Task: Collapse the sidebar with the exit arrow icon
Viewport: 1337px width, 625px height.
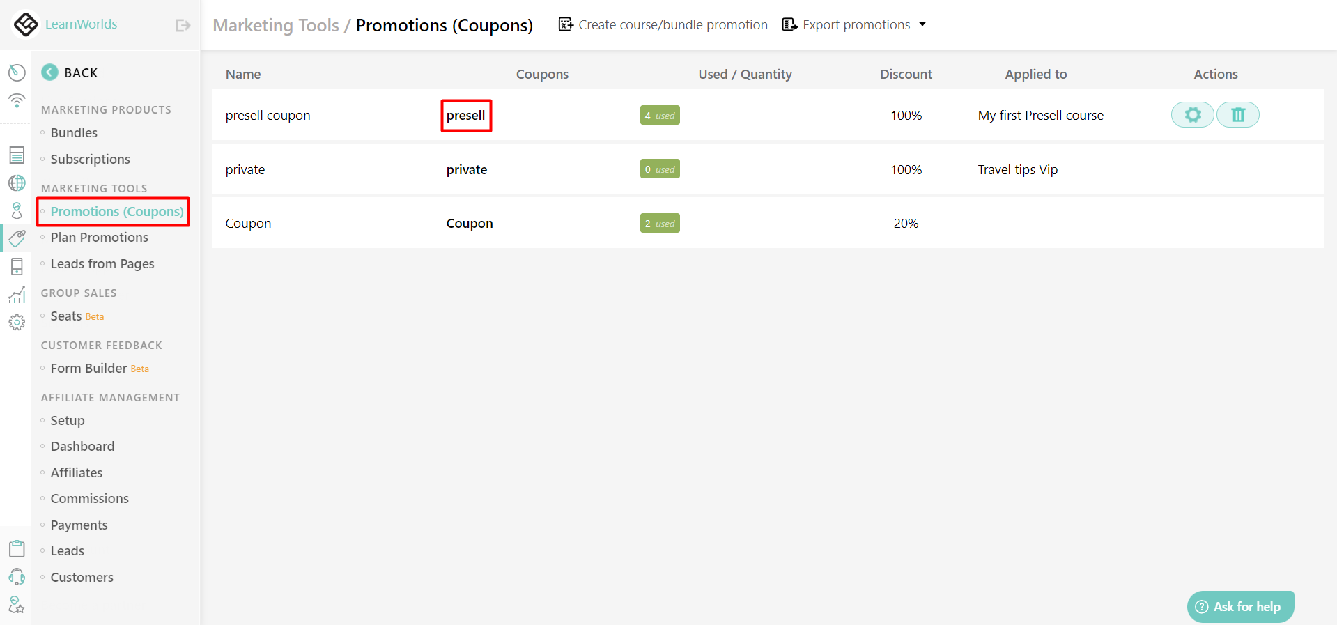Action: 183,24
